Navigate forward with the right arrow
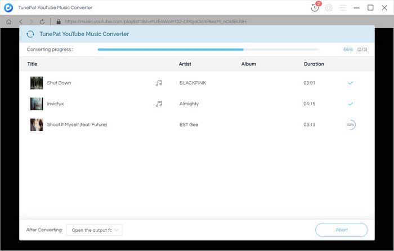This screenshot has width=394, height=251. point(32,21)
